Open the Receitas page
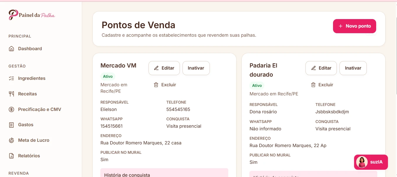397x177 pixels. pyautogui.click(x=28, y=94)
